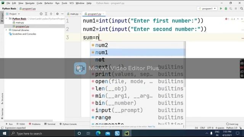Debug program1 with the bug icon
The image size is (244, 137).
coord(226,8)
